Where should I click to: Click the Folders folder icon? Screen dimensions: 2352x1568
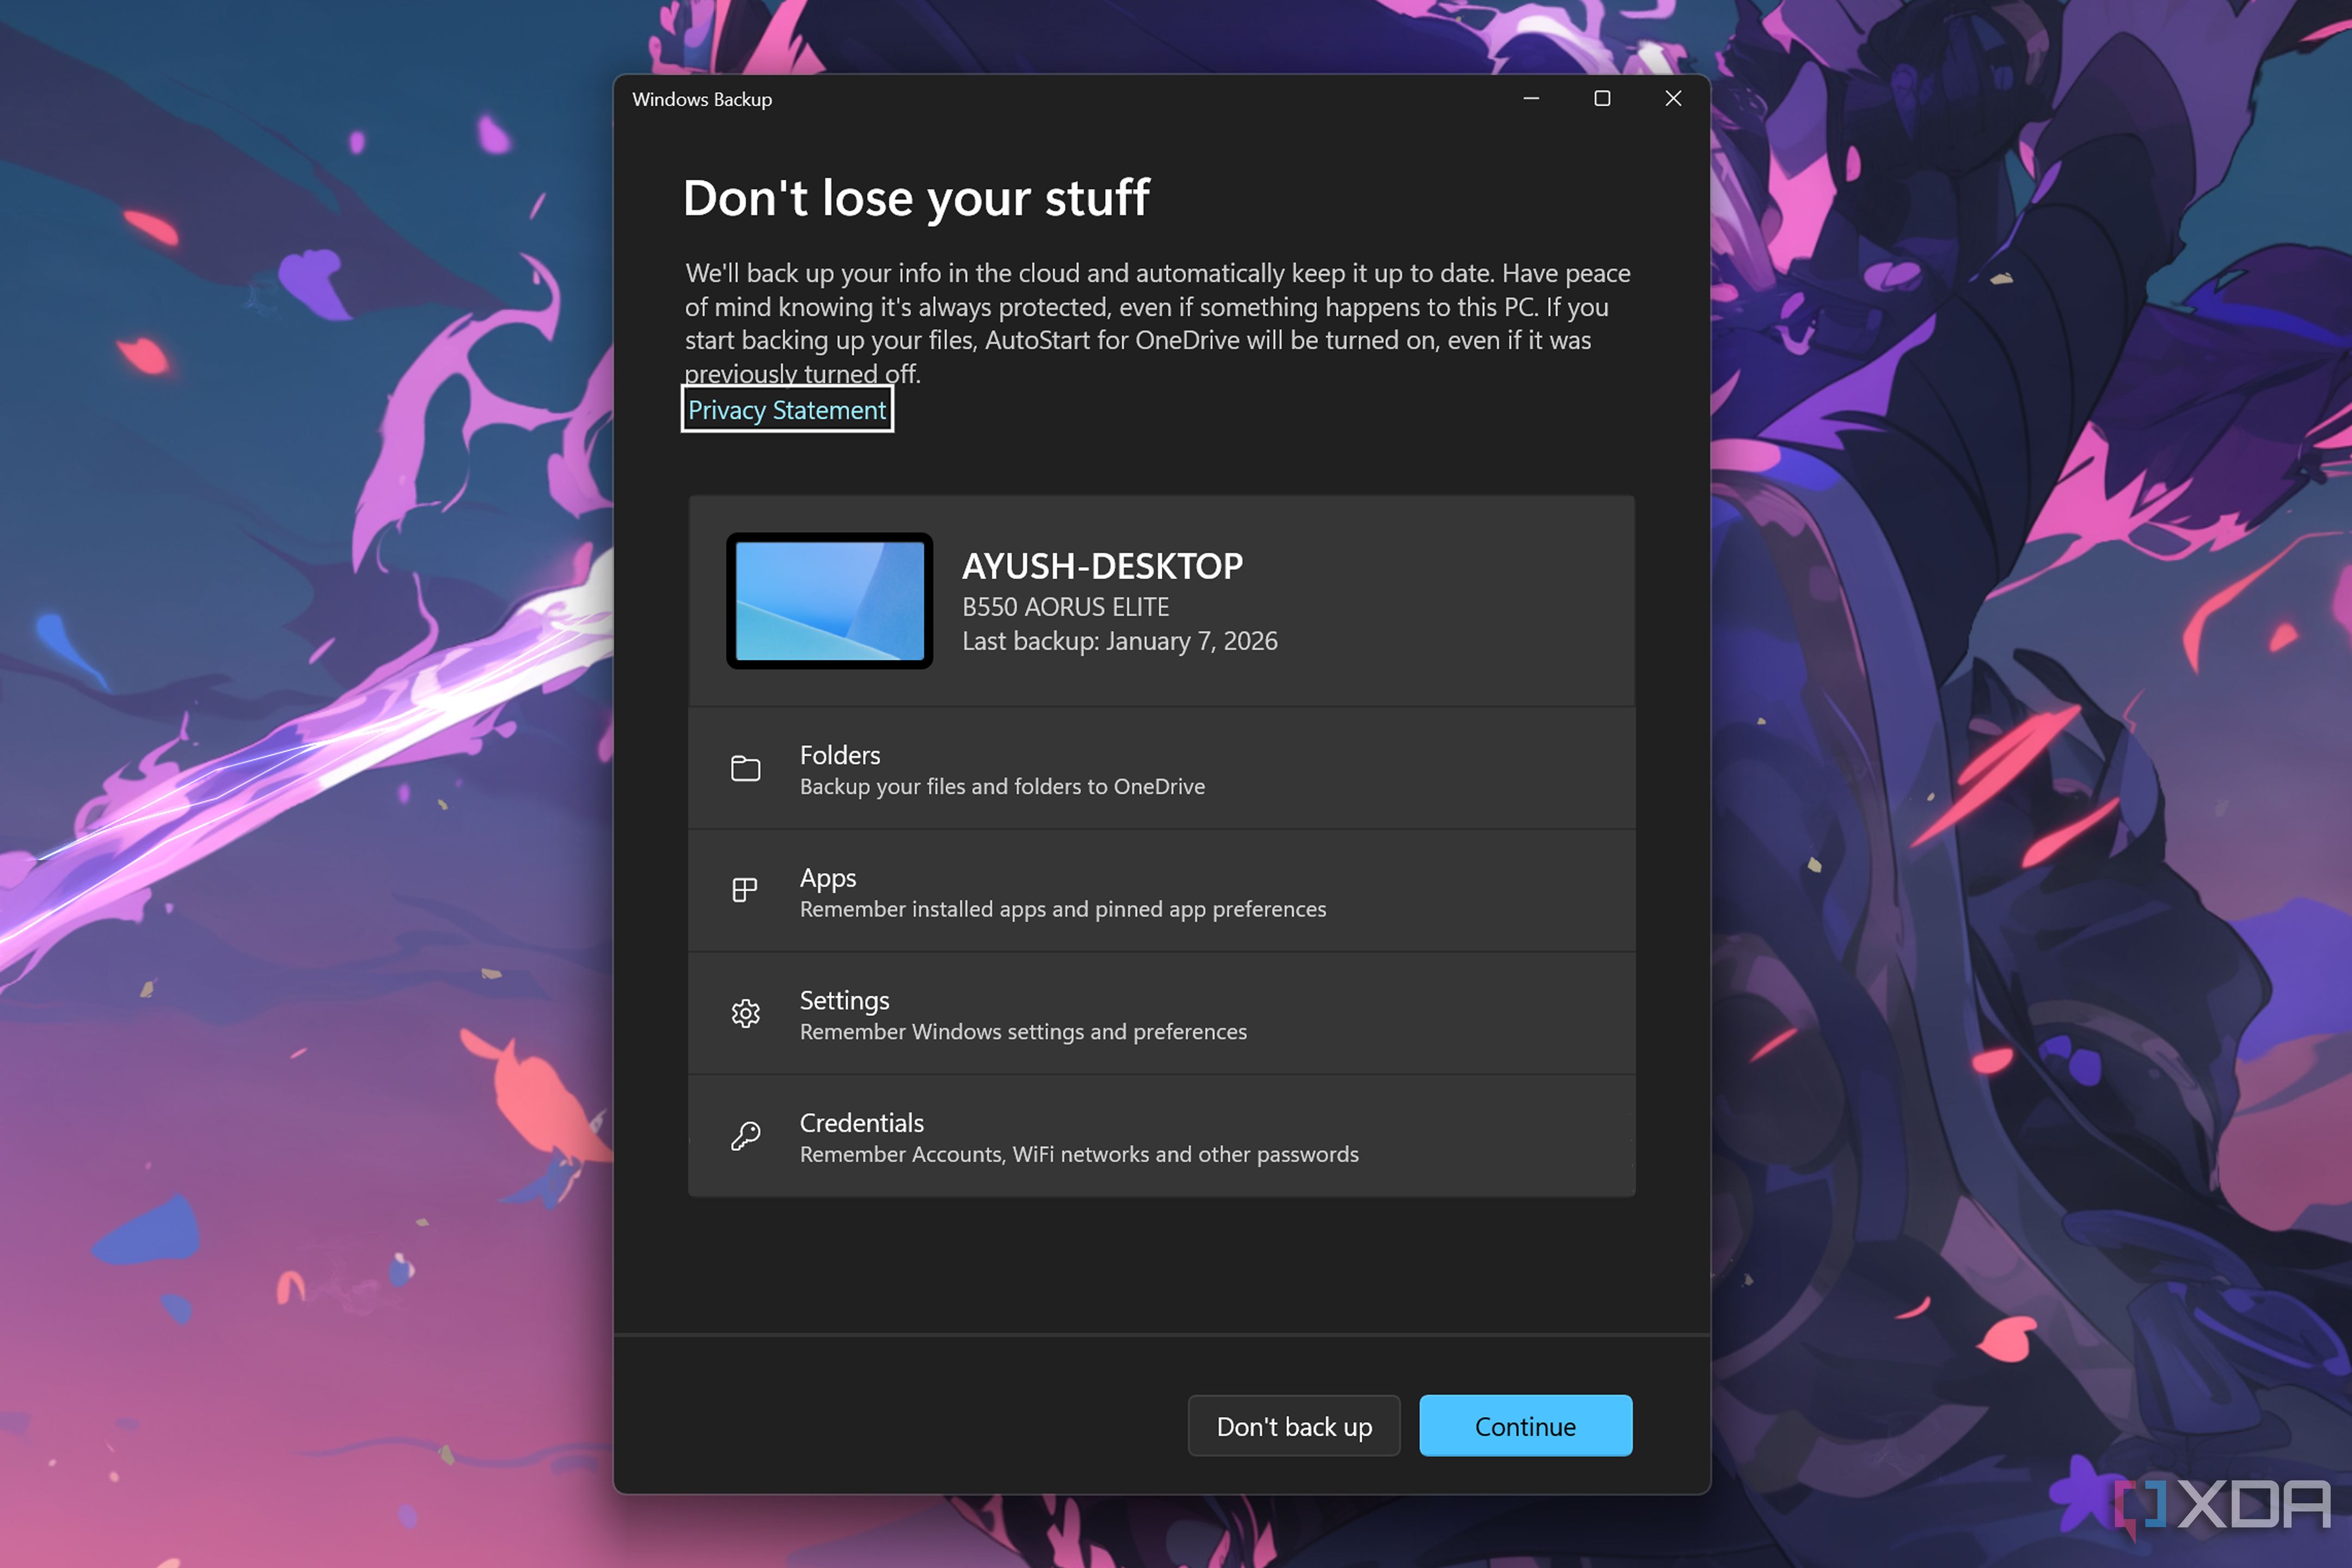pos(745,768)
